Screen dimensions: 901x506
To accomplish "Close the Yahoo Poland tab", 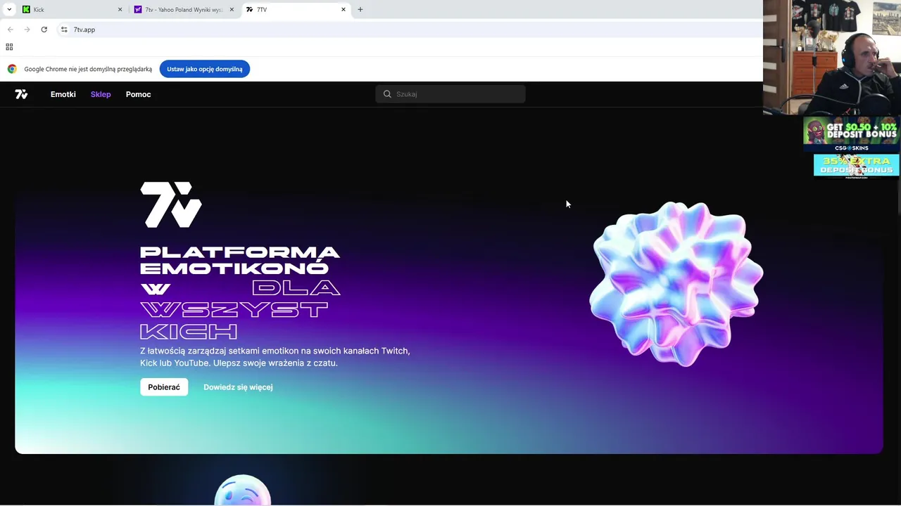I will tap(232, 10).
